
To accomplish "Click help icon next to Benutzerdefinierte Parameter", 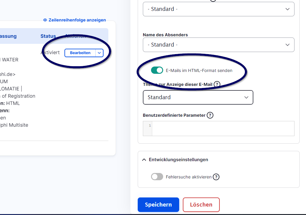I will click(x=210, y=115).
